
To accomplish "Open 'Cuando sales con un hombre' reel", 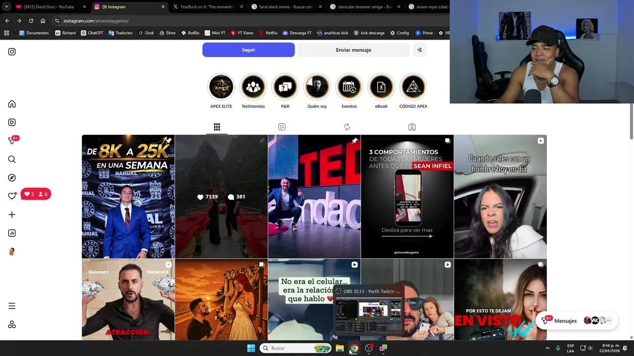I will (500, 197).
